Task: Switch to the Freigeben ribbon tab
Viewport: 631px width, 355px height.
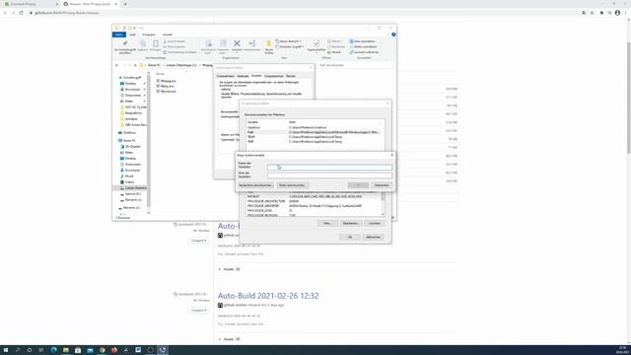Action: click(149, 35)
